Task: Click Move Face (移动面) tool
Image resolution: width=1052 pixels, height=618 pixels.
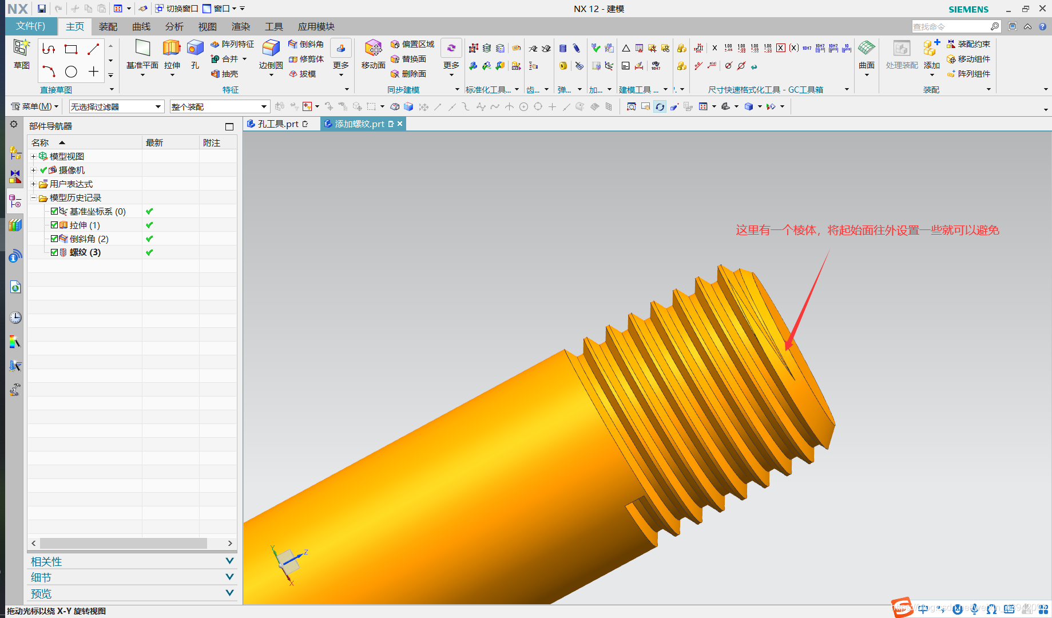Action: 373,55
